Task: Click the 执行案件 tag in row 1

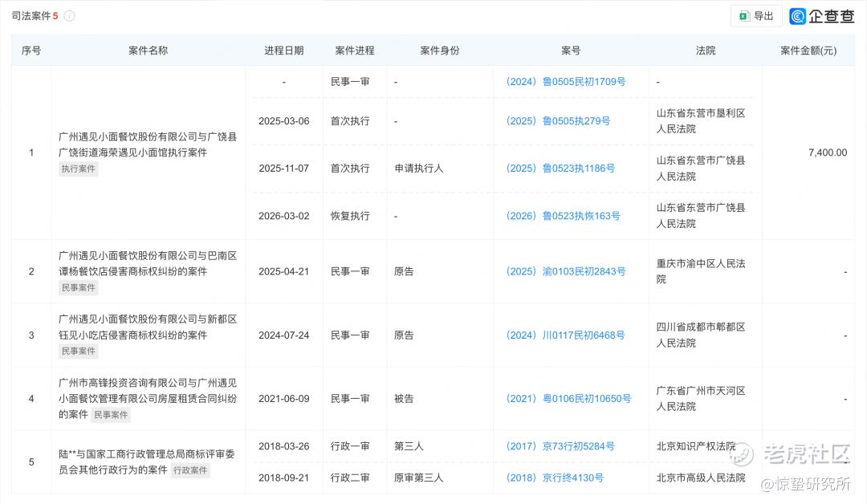Action: [x=79, y=169]
